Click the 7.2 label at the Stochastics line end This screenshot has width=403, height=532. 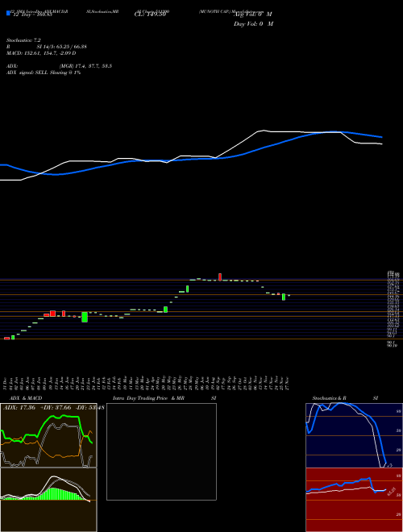point(389,465)
